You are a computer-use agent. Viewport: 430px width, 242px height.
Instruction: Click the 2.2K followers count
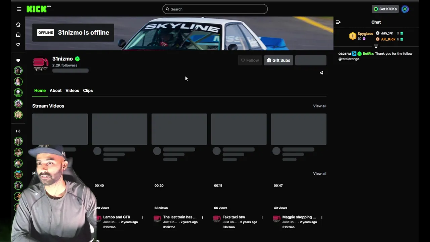[x=64, y=65]
